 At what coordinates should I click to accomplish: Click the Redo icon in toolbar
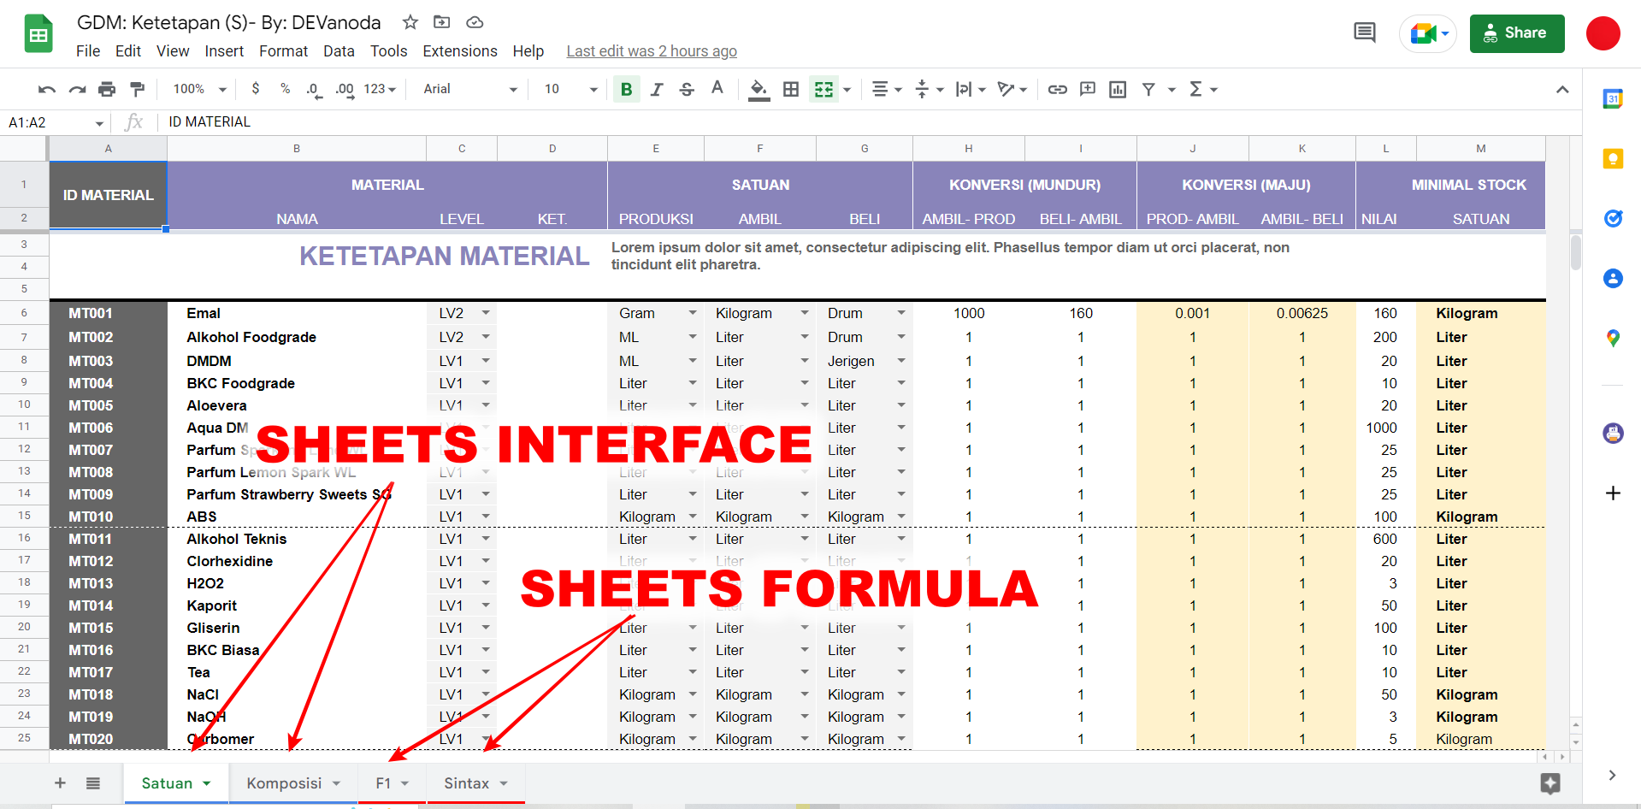tap(77, 89)
